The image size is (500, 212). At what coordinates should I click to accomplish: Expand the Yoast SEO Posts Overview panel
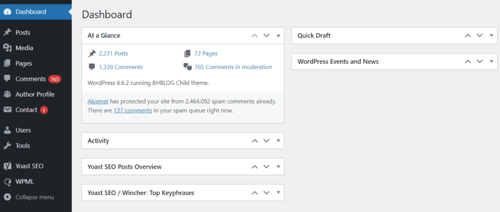[278, 167]
